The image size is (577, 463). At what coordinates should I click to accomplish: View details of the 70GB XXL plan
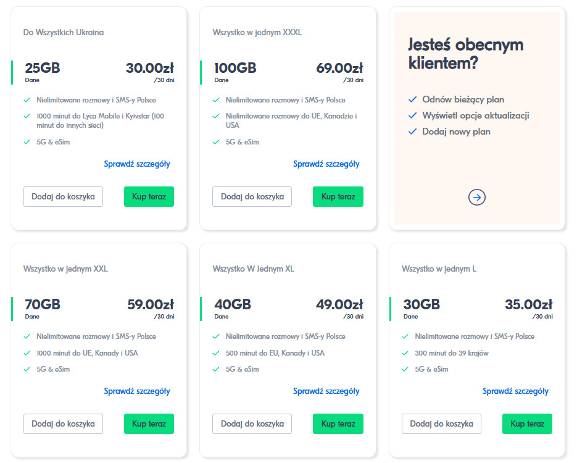pyautogui.click(x=137, y=391)
